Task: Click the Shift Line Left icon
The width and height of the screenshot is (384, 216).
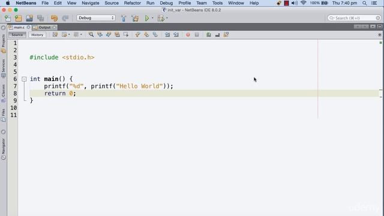Action: (167, 35)
